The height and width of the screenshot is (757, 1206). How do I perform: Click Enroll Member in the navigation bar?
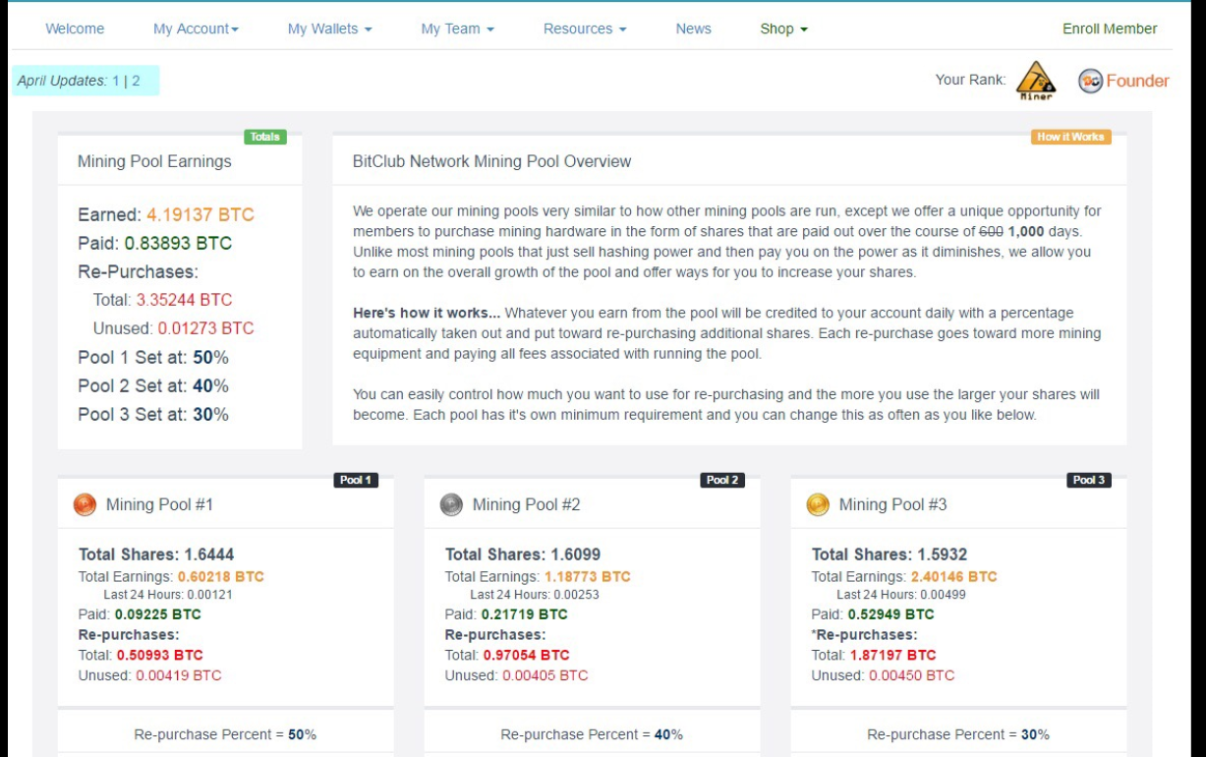point(1110,29)
